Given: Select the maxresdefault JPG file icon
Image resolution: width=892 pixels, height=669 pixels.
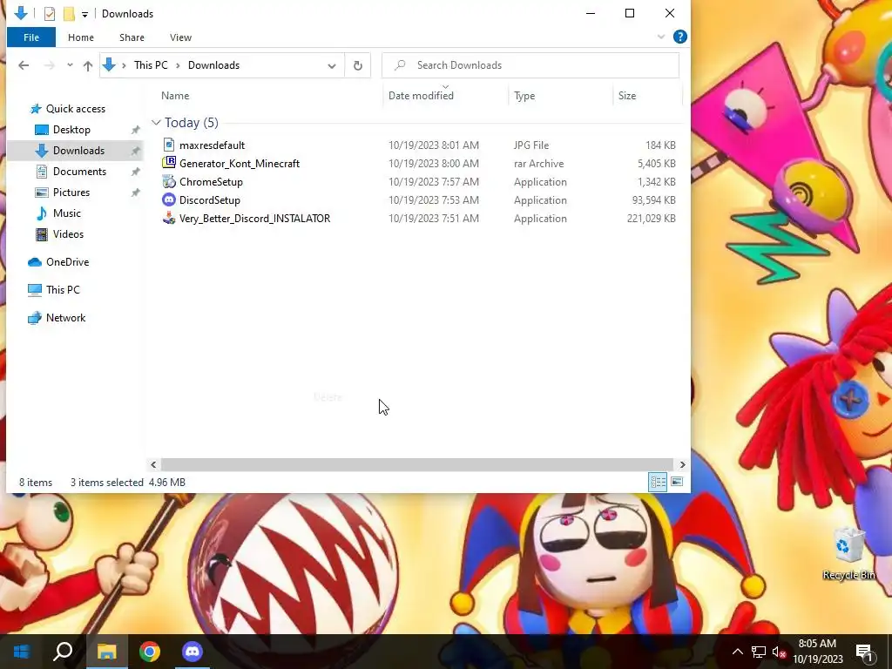Looking at the screenshot, I should tap(169, 145).
